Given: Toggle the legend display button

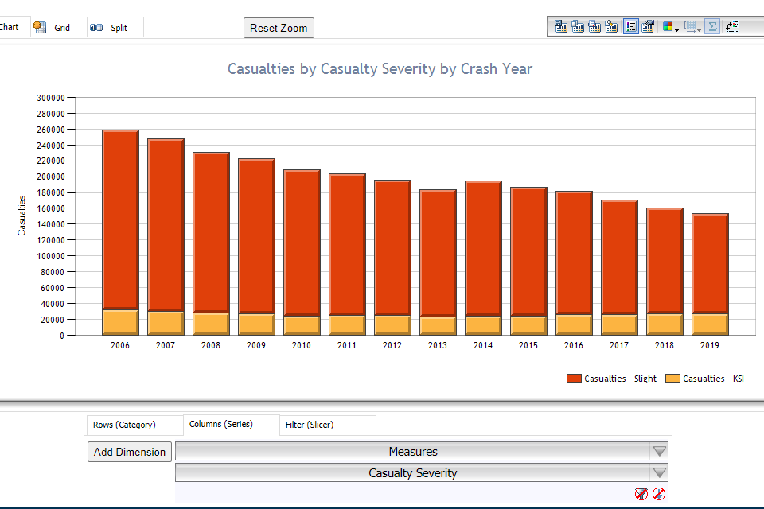Looking at the screenshot, I should point(631,26).
